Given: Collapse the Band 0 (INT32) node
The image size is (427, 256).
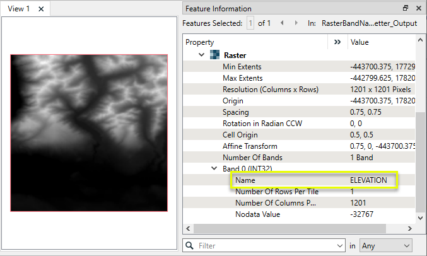Looking at the screenshot, I should (214, 168).
